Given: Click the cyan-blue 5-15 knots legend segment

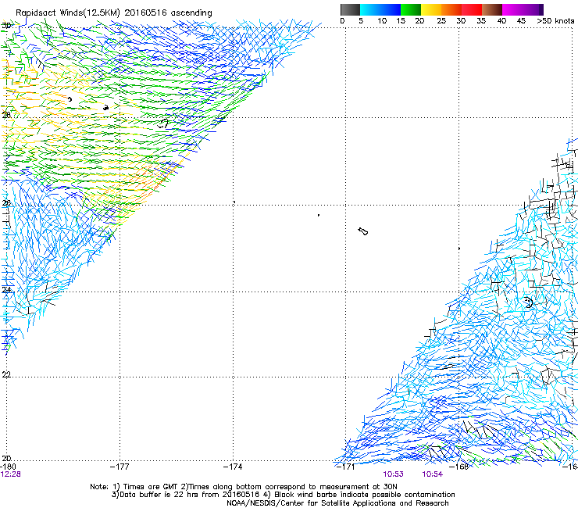Looking at the screenshot, I should pyautogui.click(x=380, y=9).
